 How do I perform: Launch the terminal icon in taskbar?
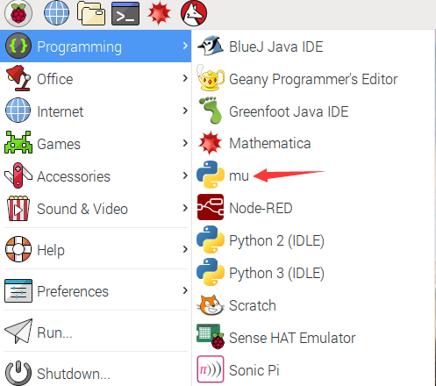[x=125, y=13]
